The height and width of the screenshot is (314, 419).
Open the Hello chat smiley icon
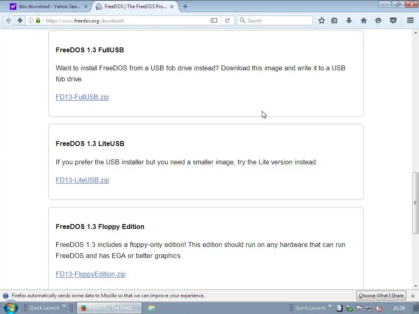[378, 20]
